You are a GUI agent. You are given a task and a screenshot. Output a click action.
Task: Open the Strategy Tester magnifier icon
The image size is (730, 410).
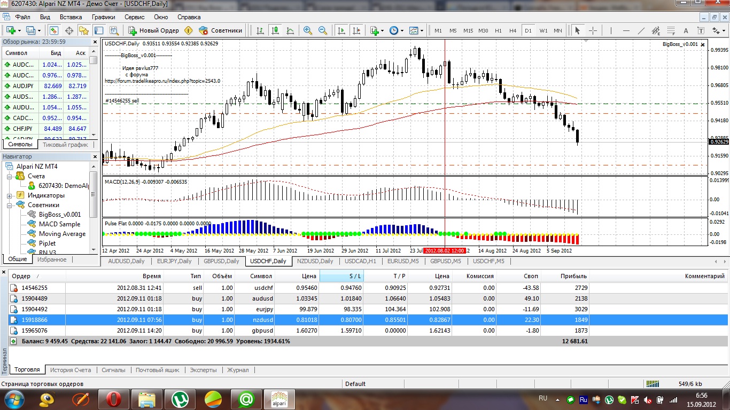(114, 30)
